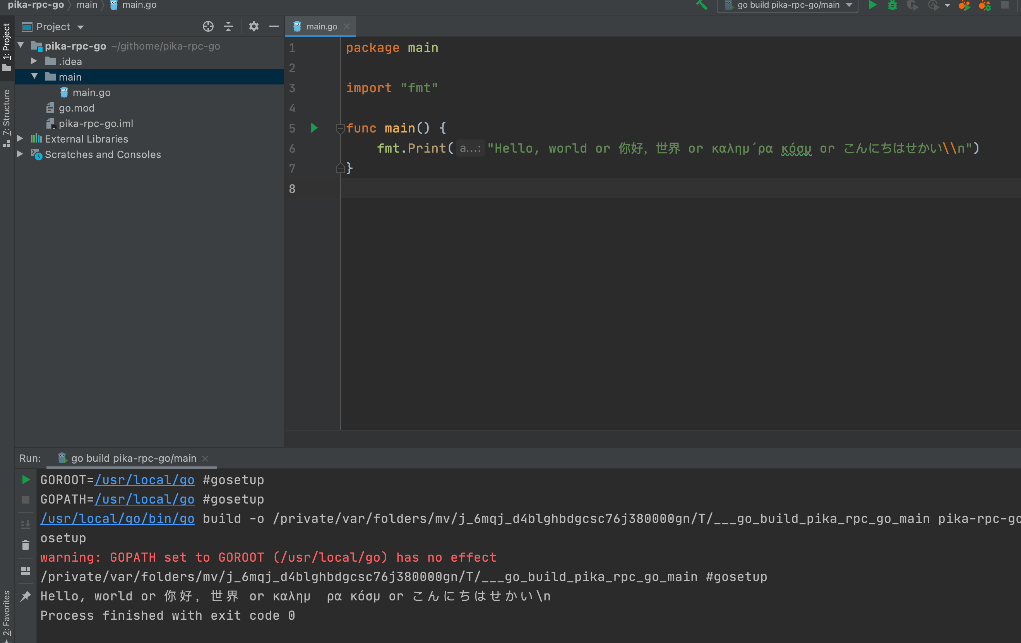Viewport: 1021px width, 643px height.
Task: Toggle the Project tool window sidebar button
Action: click(7, 47)
